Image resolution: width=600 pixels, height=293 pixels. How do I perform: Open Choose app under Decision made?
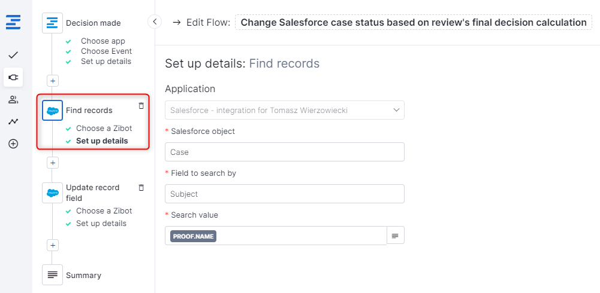[102, 41]
